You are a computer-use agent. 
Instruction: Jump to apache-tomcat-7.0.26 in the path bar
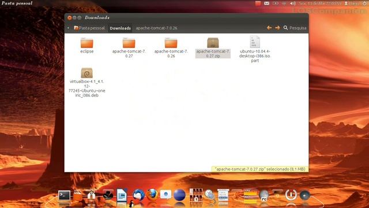156,28
